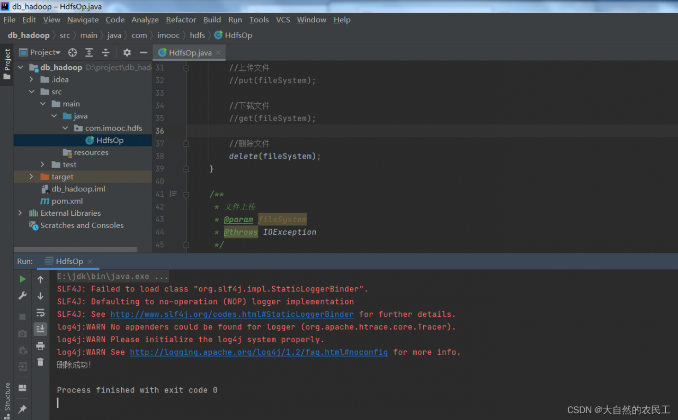
Task: Select pom.xml in the project tree
Action: point(67,201)
